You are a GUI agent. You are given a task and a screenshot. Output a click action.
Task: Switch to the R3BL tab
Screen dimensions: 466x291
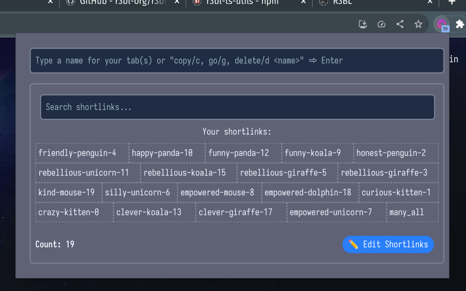point(375,3)
